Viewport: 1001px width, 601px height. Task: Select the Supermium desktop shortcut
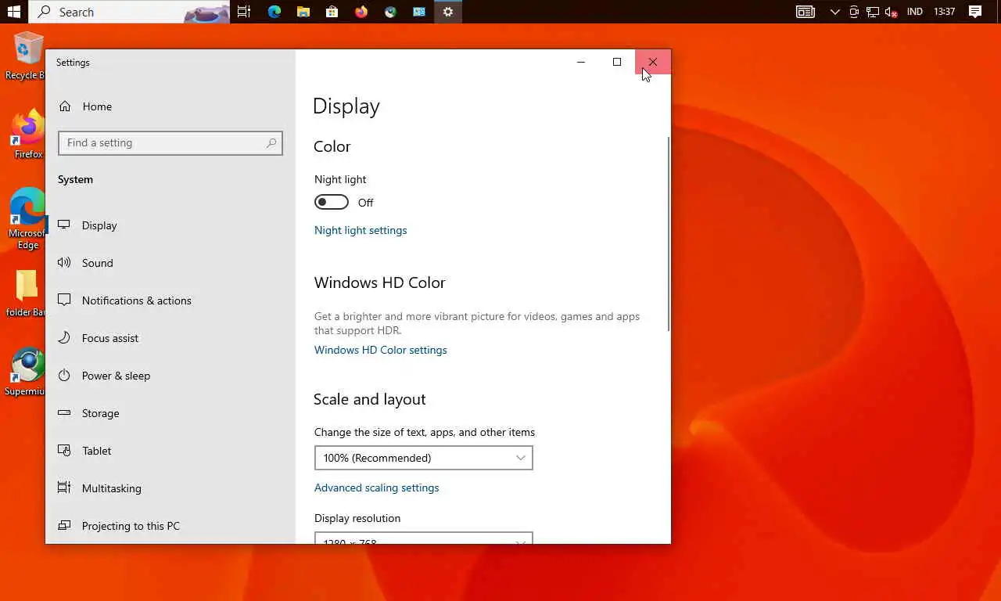[26, 372]
